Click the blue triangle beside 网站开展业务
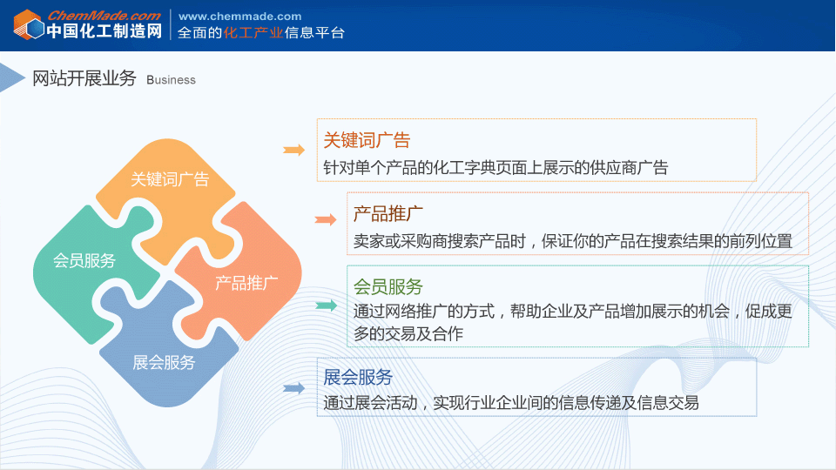The image size is (836, 470). 11,77
